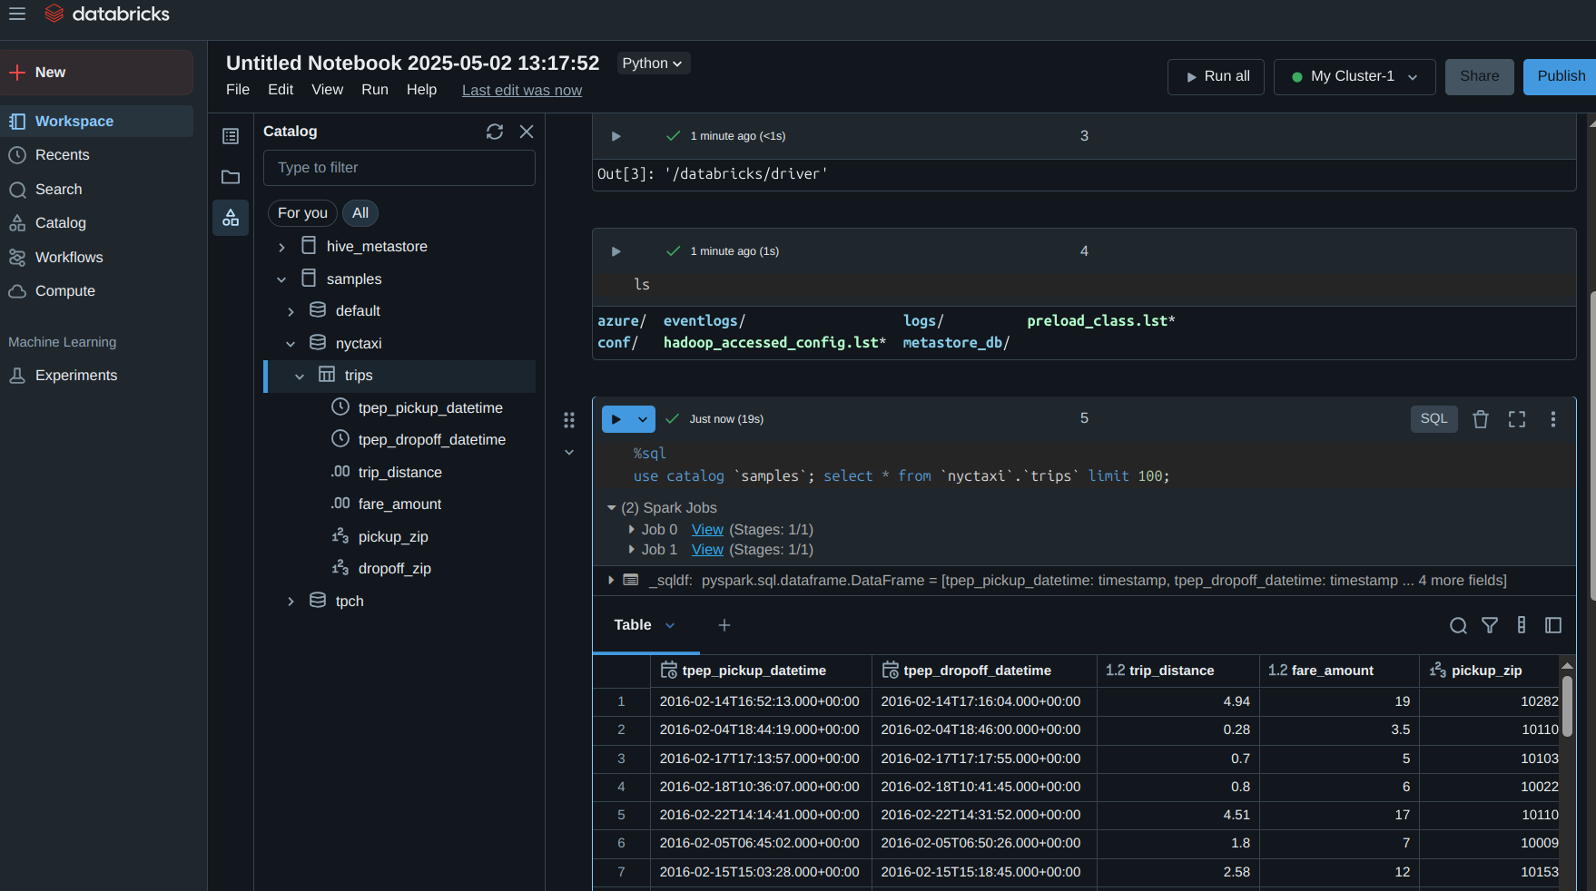The width and height of the screenshot is (1596, 891).
Task: Sort by trip_distance column header
Action: pos(1177,671)
